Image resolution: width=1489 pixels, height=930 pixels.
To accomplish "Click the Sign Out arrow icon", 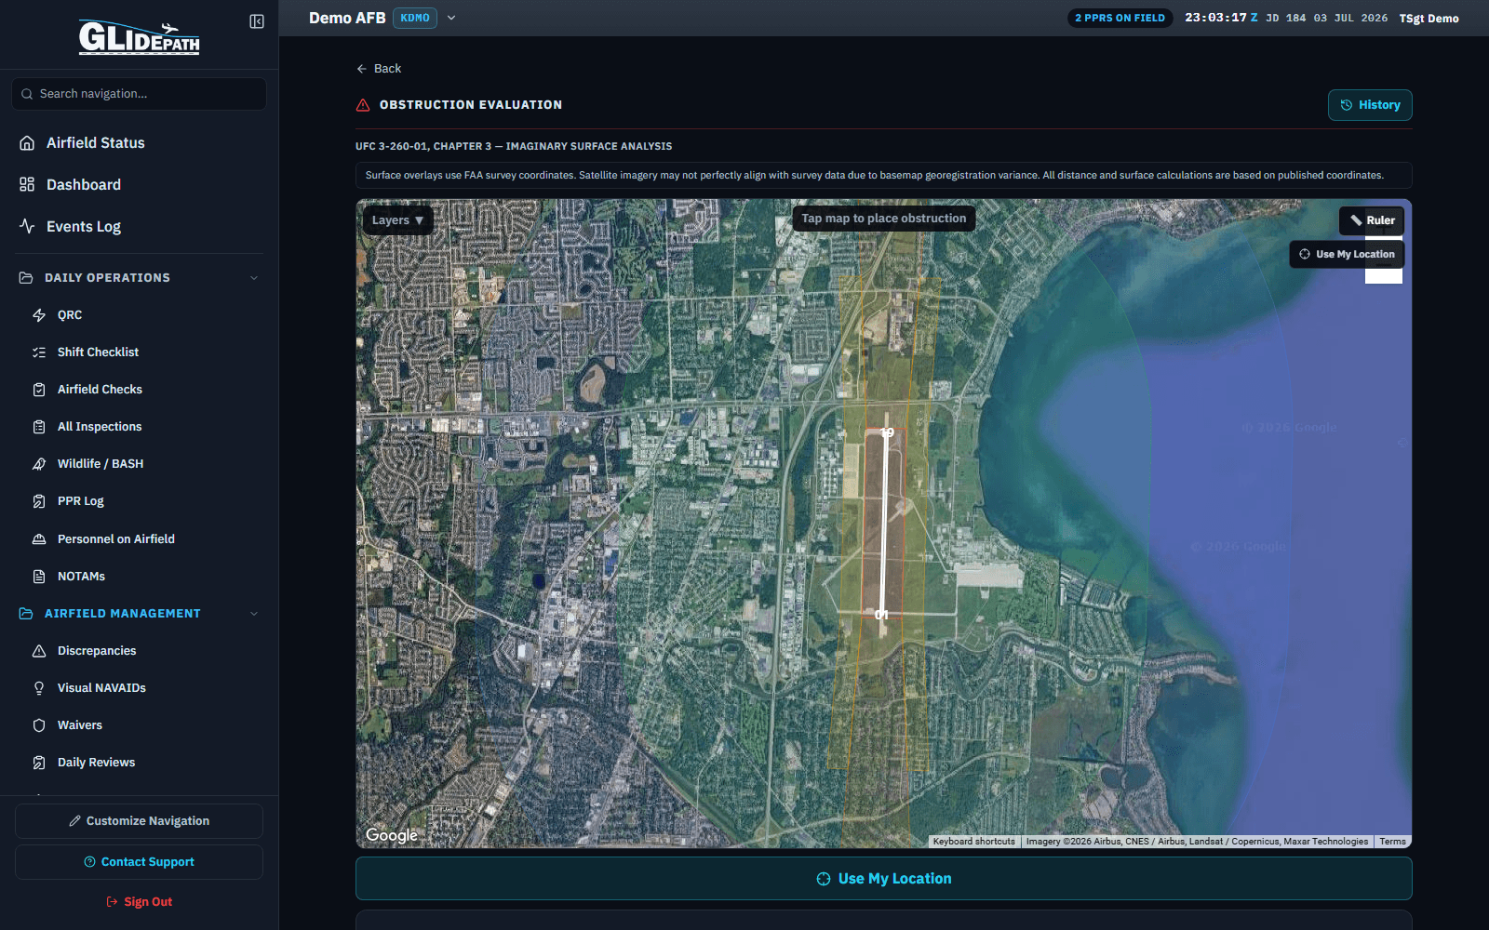I will pyautogui.click(x=113, y=902).
